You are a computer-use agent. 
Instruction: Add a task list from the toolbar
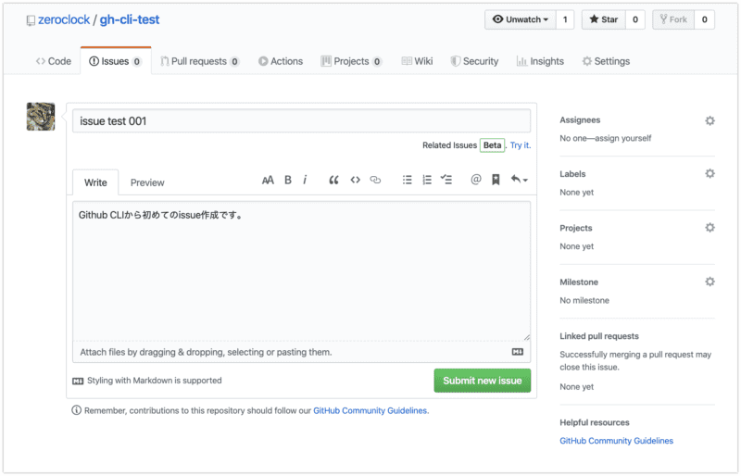tap(446, 181)
